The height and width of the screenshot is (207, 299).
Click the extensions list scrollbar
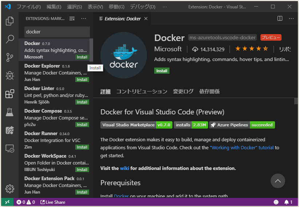(91, 50)
